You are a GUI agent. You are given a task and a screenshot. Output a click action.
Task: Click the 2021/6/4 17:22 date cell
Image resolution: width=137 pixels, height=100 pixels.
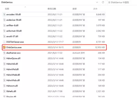pyautogui.click(x=55, y=53)
